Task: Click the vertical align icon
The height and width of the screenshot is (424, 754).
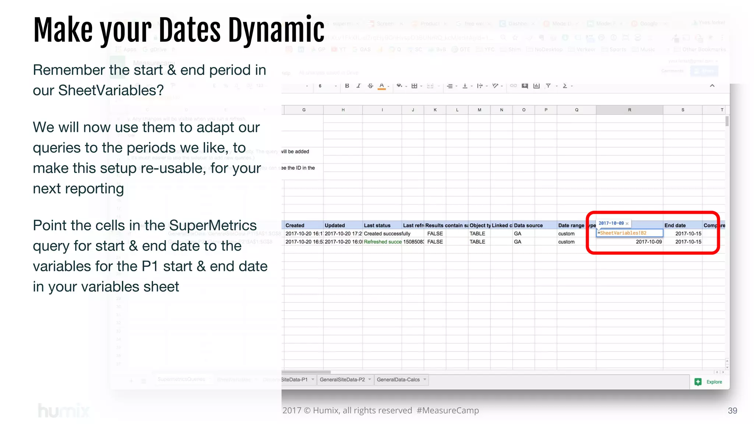Action: (465, 86)
